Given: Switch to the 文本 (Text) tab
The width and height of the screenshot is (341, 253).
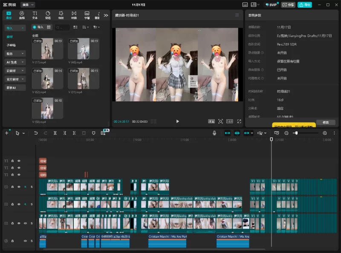Looking at the screenshot, I should 35,15.
